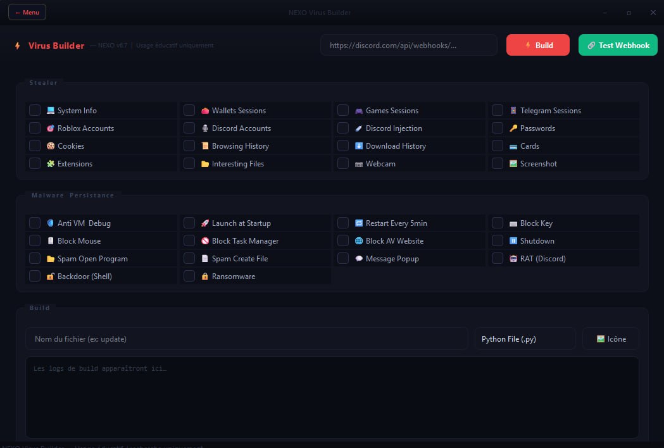The image size is (664, 448).
Task: Click the laptop icon beside System Info
Action: coord(51,111)
